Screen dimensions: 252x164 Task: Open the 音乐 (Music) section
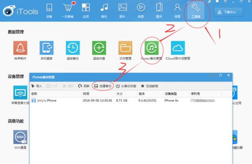104,11
